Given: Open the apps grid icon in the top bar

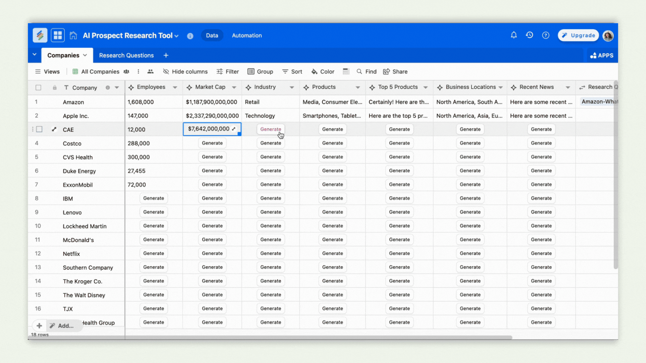Looking at the screenshot, I should [58, 35].
